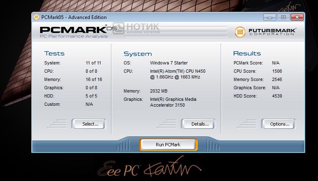Click the Results heading
318x181 pixels.
[247, 53]
